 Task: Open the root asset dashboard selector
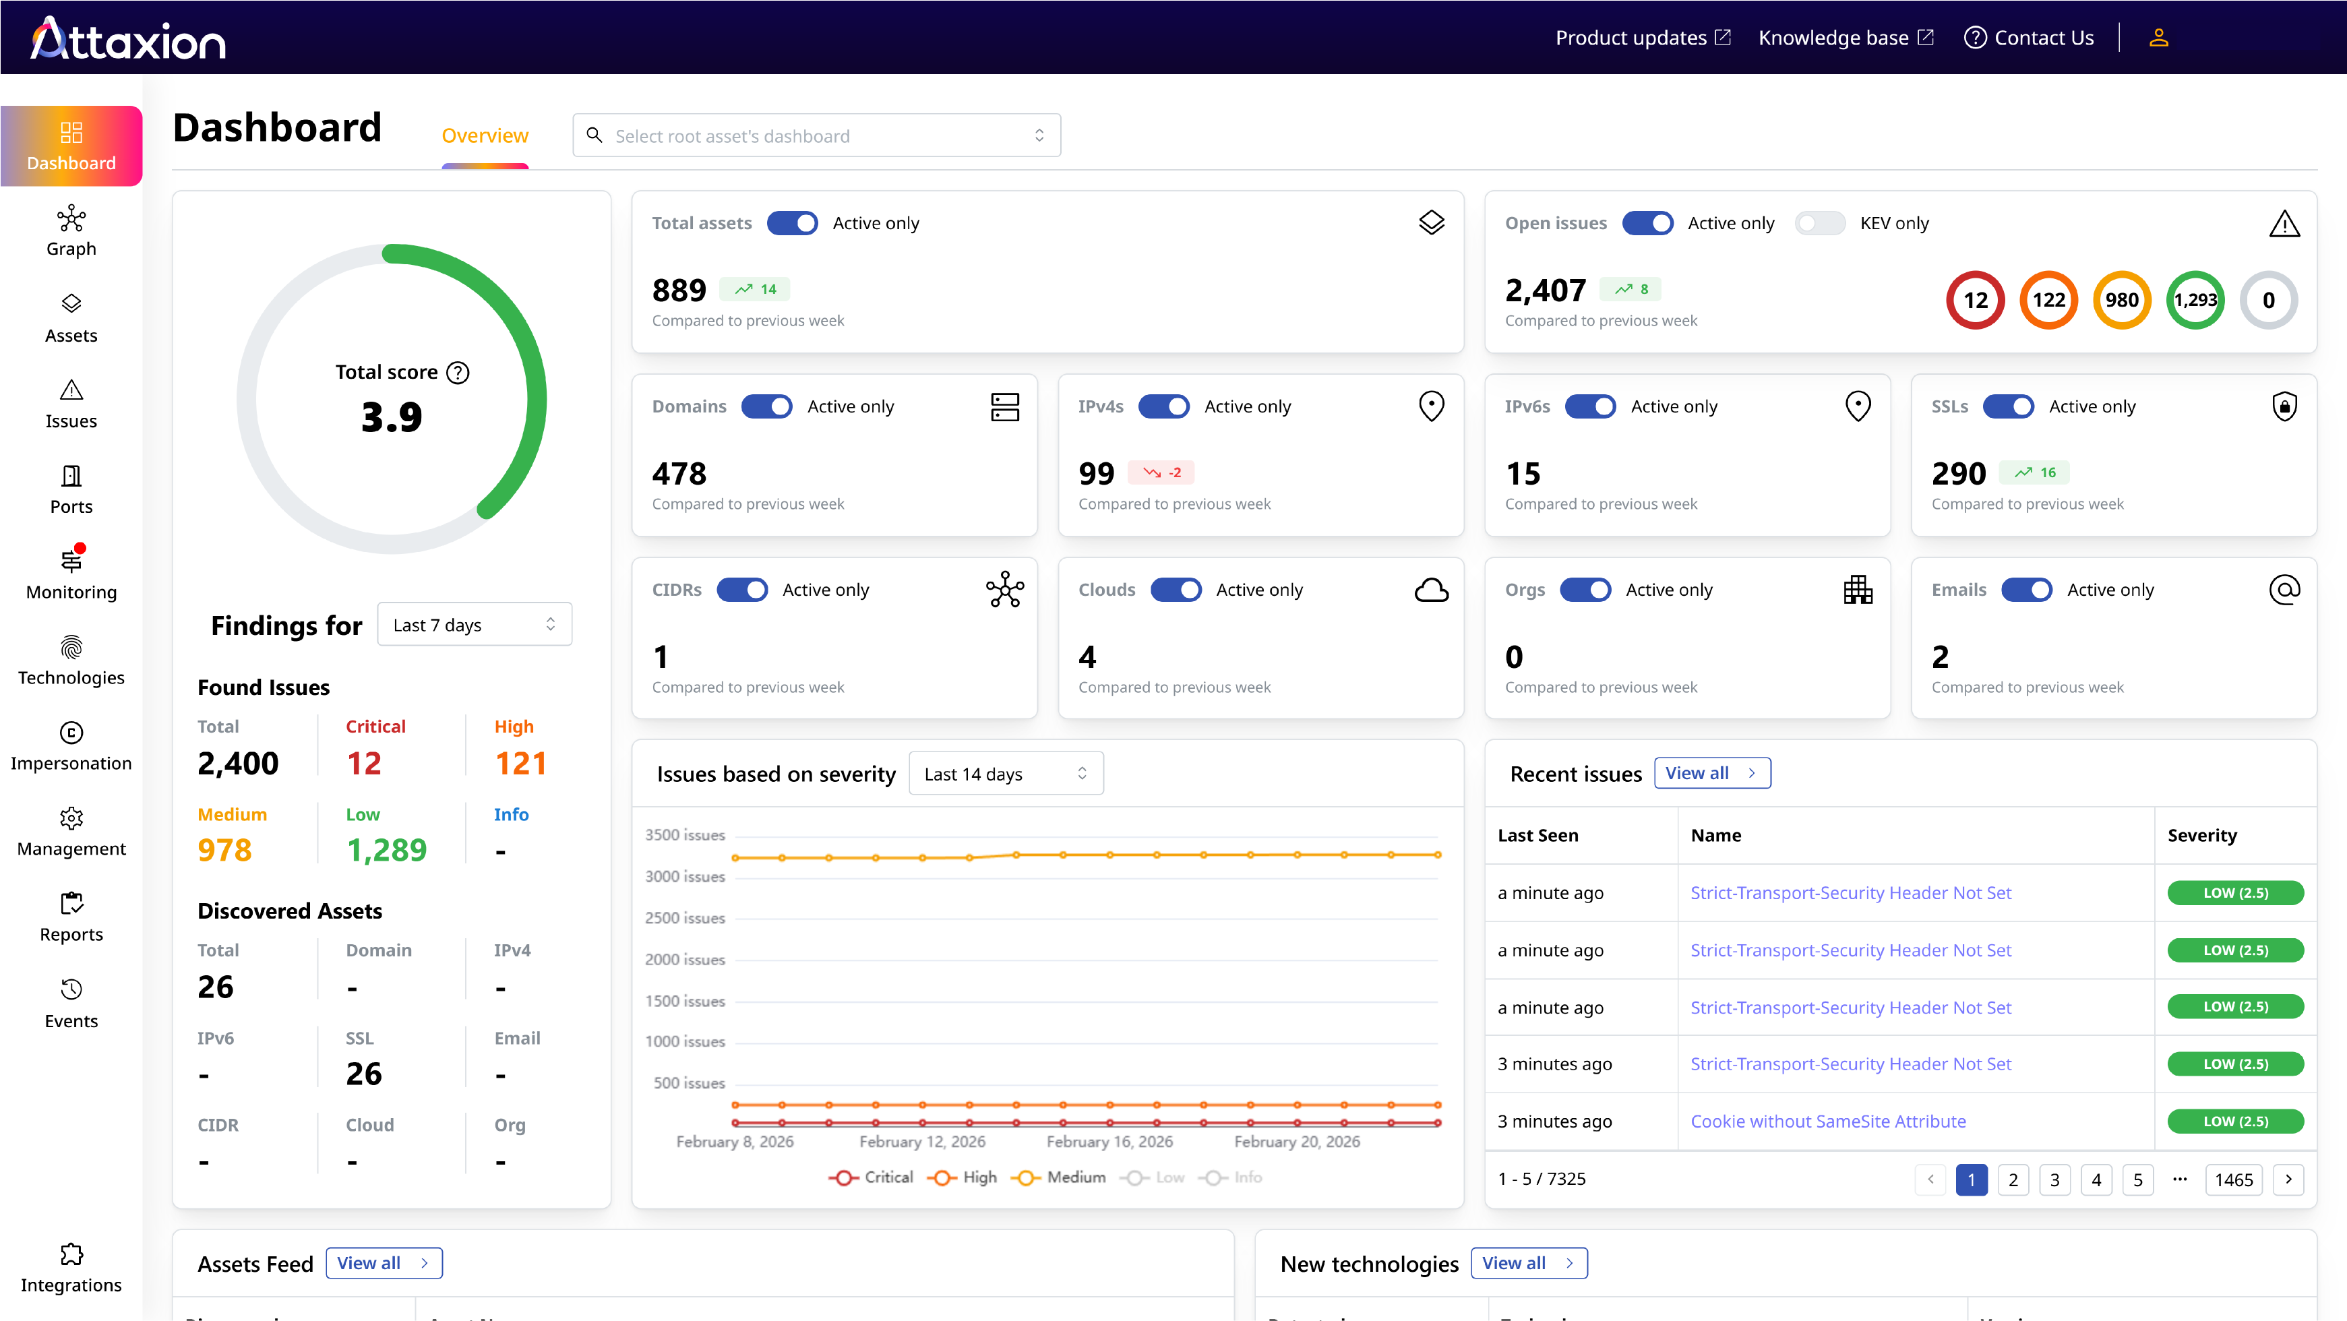816,135
